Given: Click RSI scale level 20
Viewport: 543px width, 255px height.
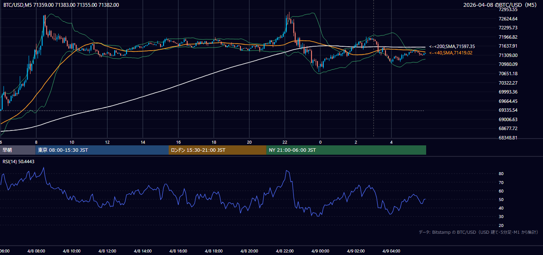Looking at the screenshot, I should [501, 225].
